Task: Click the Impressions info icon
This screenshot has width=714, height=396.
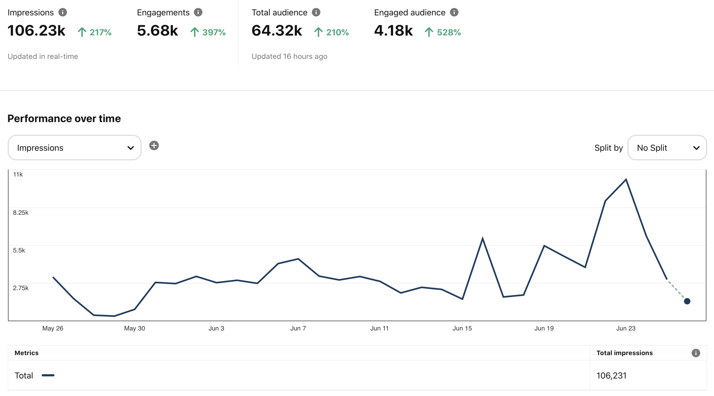Action: click(x=63, y=12)
